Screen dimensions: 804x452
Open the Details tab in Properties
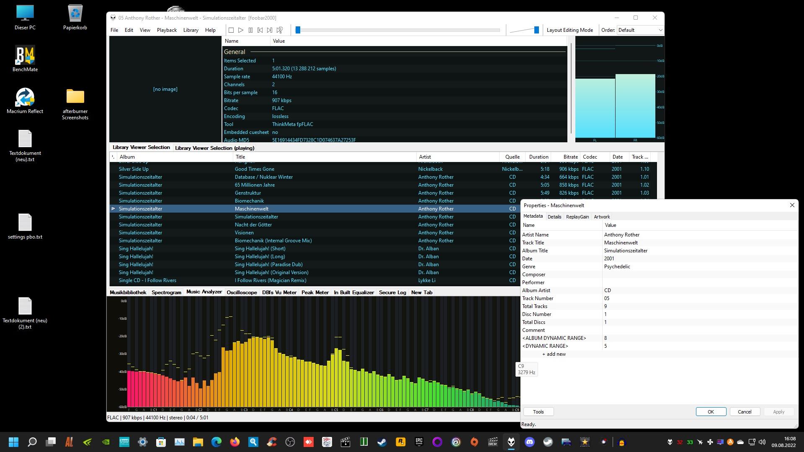554,217
